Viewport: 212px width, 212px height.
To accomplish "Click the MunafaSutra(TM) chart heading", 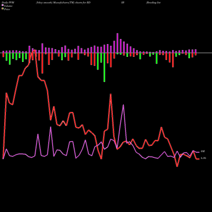I will pos(63,3).
